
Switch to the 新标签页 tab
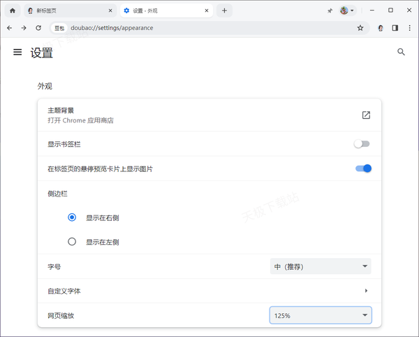point(70,10)
